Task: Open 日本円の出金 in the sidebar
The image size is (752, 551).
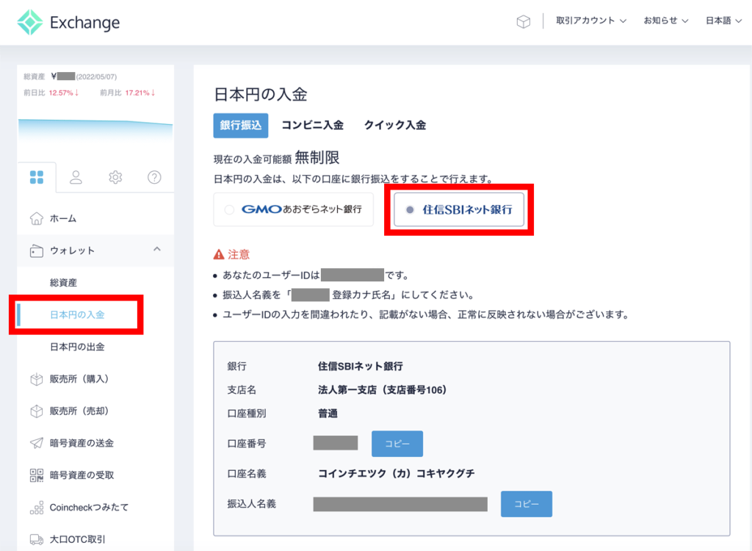Action: [x=77, y=347]
